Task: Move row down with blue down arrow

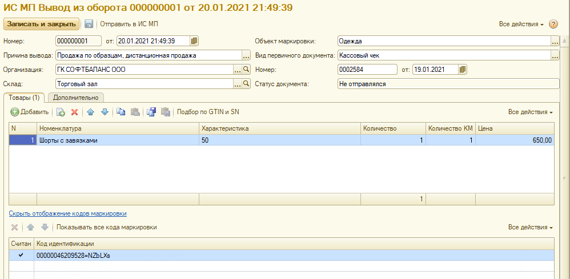Action: click(x=105, y=112)
